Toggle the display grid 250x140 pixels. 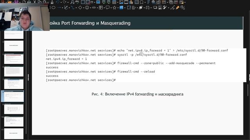click(83, 2)
